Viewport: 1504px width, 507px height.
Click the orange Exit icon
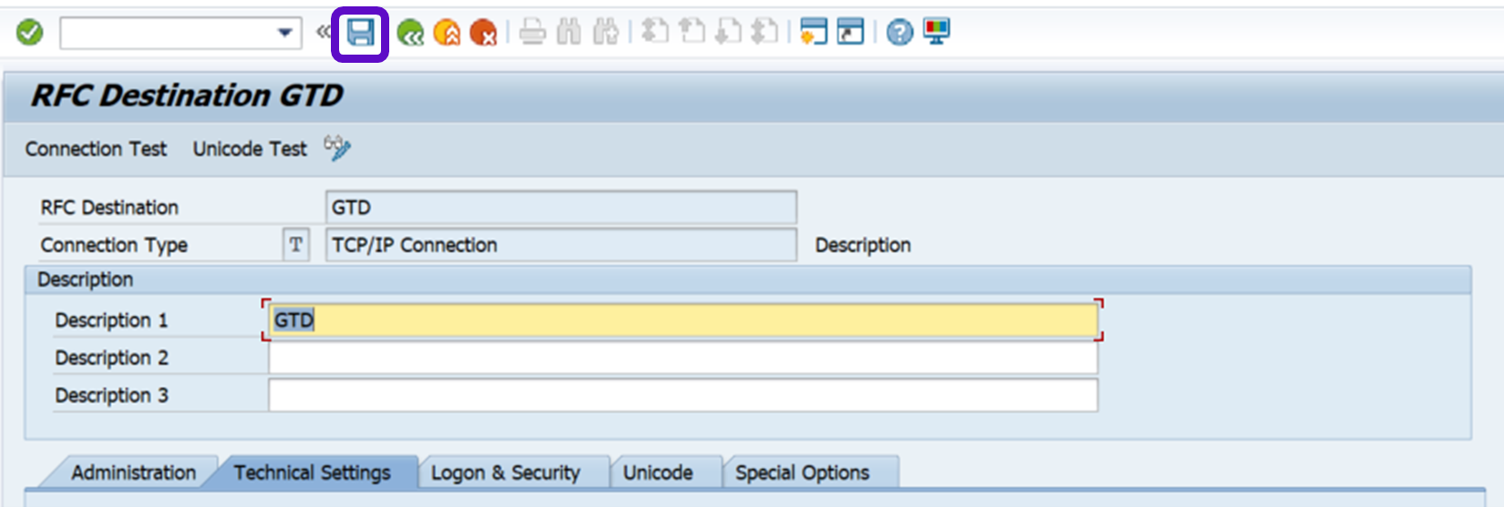447,34
